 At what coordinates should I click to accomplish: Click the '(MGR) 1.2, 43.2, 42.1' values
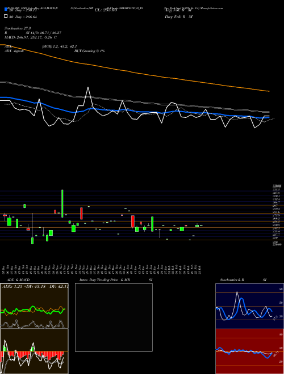click(59, 46)
